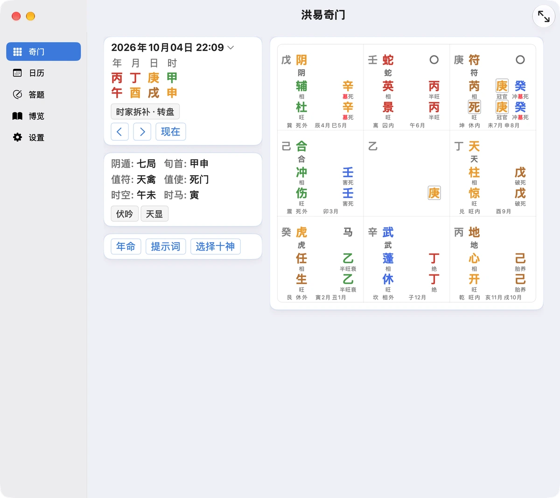Click the 阴遁 value 七局

[x=146, y=164]
